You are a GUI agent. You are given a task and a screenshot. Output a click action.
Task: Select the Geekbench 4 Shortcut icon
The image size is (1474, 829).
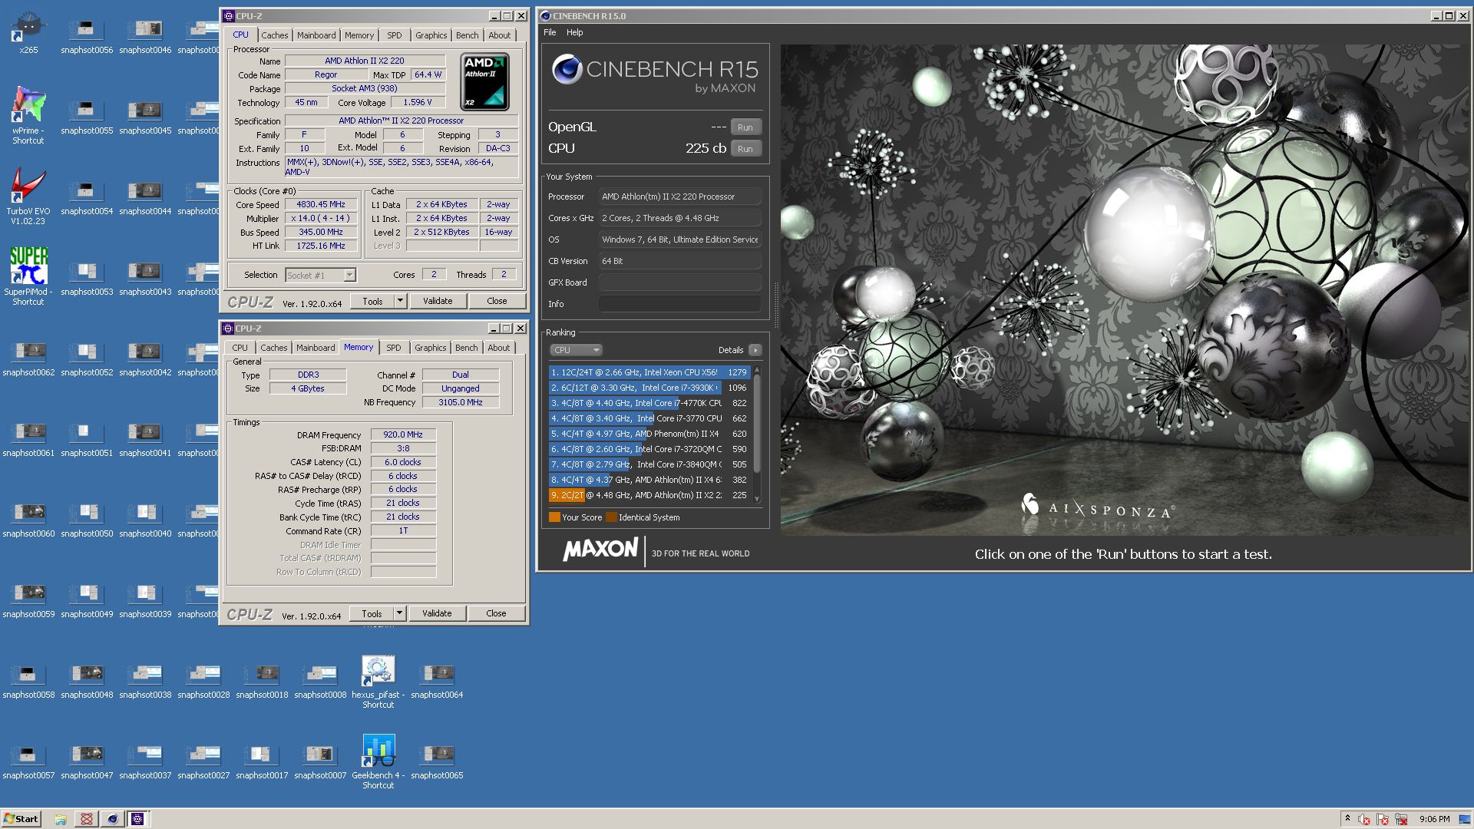tap(378, 762)
